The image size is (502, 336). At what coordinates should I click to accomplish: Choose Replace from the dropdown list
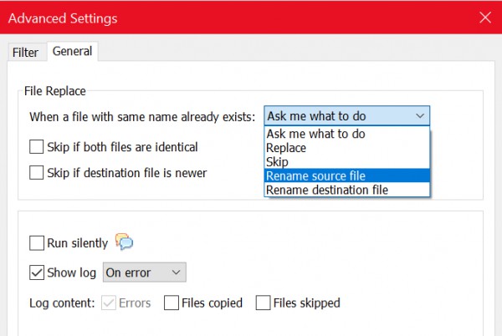click(347, 148)
